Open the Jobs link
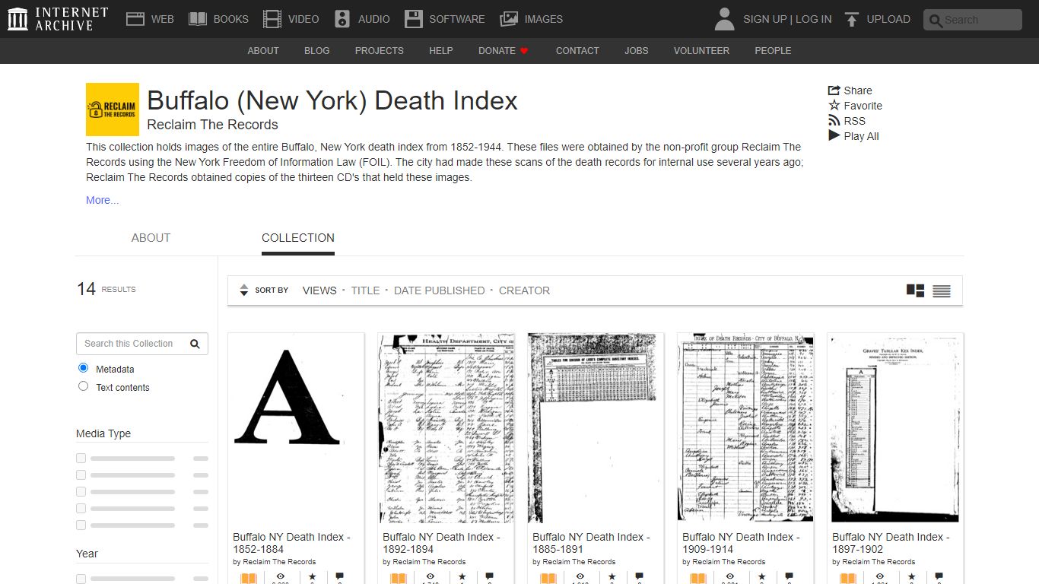This screenshot has height=584, width=1039. click(x=637, y=51)
